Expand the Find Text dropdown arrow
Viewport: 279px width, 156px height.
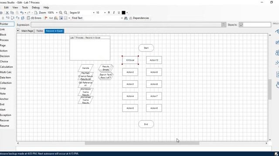coord(122,18)
